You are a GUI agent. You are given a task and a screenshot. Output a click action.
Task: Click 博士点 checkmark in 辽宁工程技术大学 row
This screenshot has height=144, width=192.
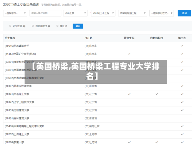182,102
